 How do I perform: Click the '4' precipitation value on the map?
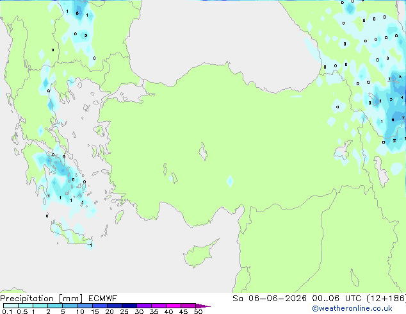pyautogui.click(x=402, y=97)
